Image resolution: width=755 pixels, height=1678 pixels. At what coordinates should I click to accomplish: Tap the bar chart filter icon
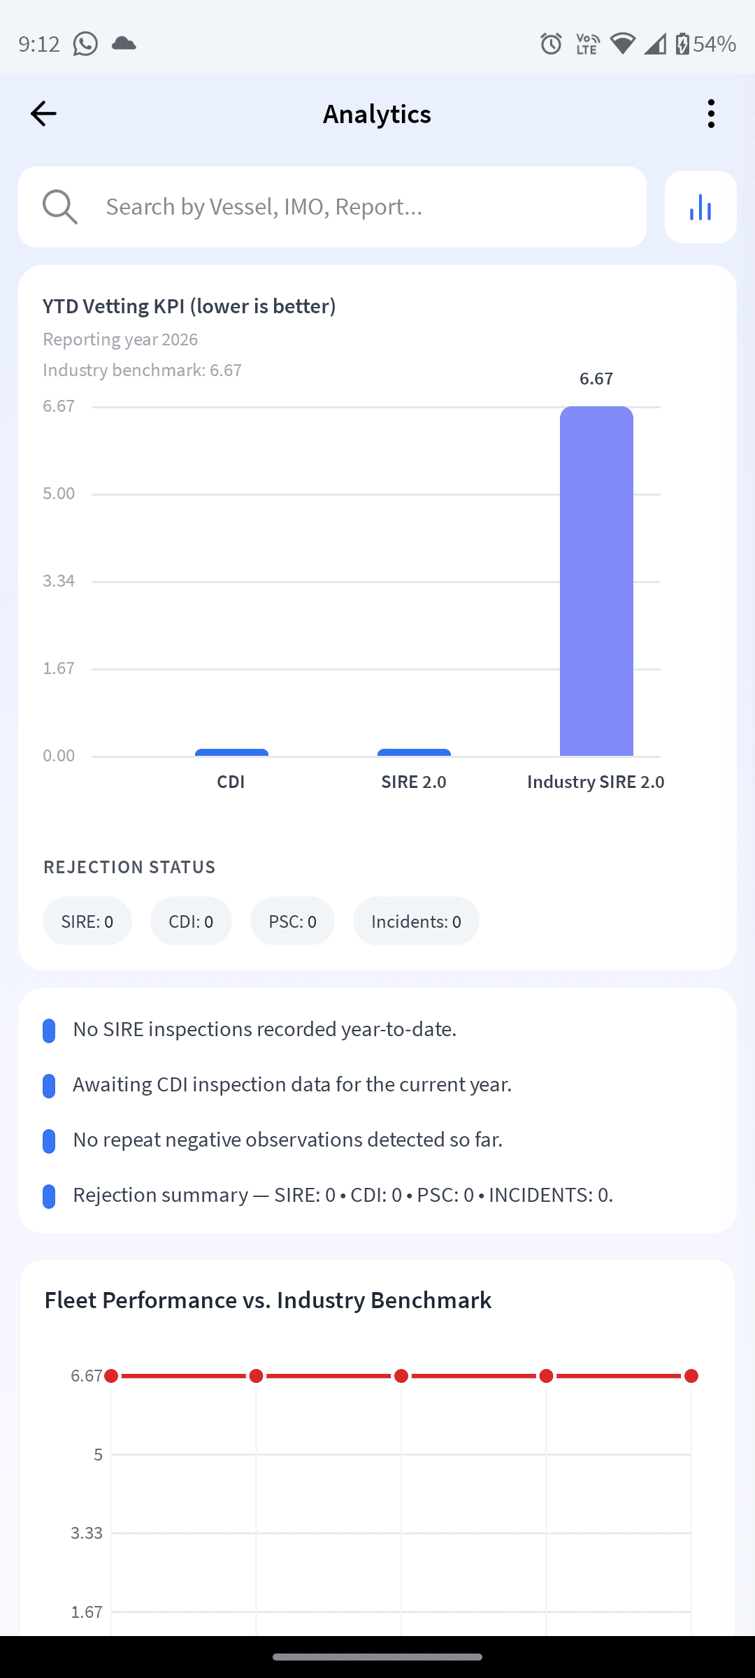700,207
